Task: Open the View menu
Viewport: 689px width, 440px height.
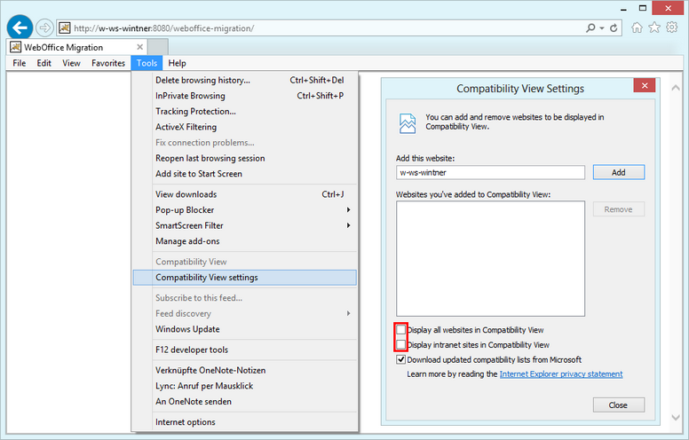Action: coord(71,63)
